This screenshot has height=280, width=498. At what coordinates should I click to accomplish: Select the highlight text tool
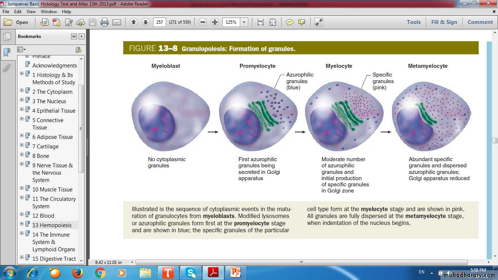tap(301, 22)
